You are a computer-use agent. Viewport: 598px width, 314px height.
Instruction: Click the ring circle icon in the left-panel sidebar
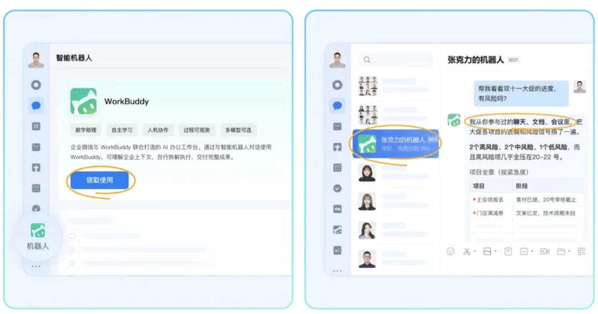[x=36, y=85]
